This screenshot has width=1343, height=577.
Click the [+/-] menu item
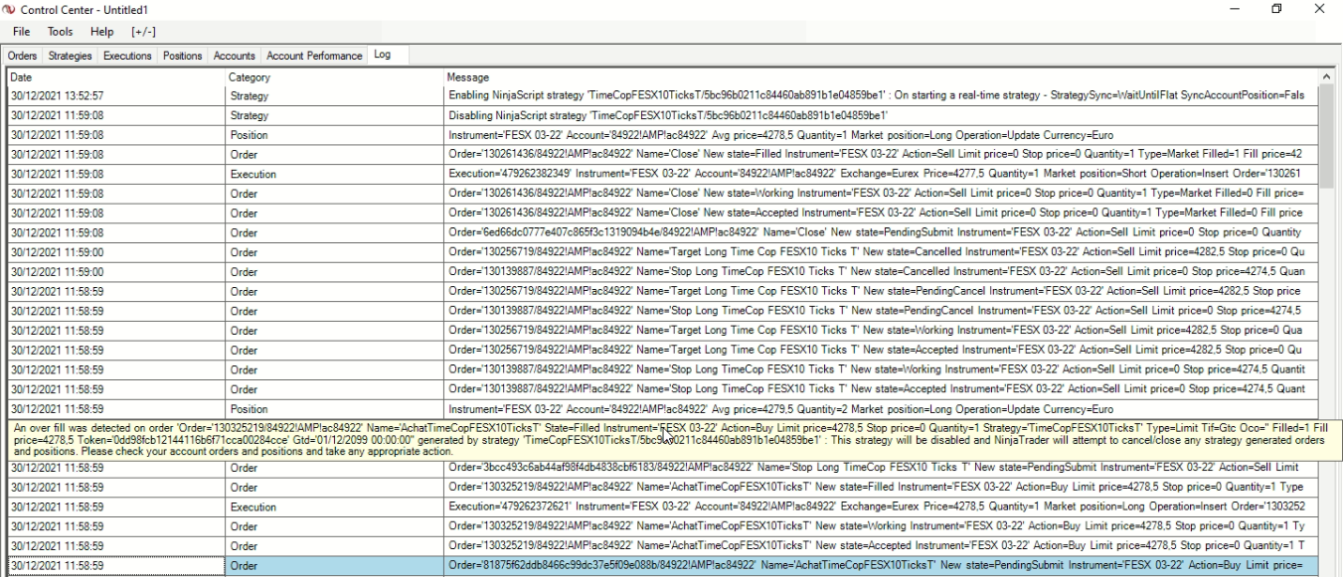click(x=144, y=33)
